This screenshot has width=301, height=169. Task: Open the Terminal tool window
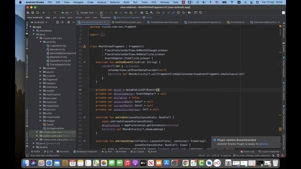point(63,152)
